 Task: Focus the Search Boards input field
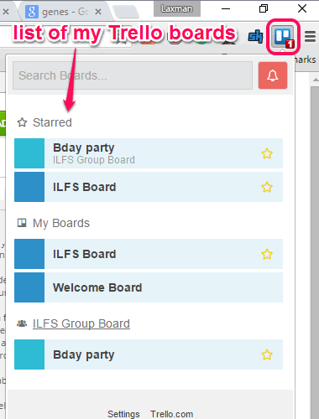click(x=133, y=75)
